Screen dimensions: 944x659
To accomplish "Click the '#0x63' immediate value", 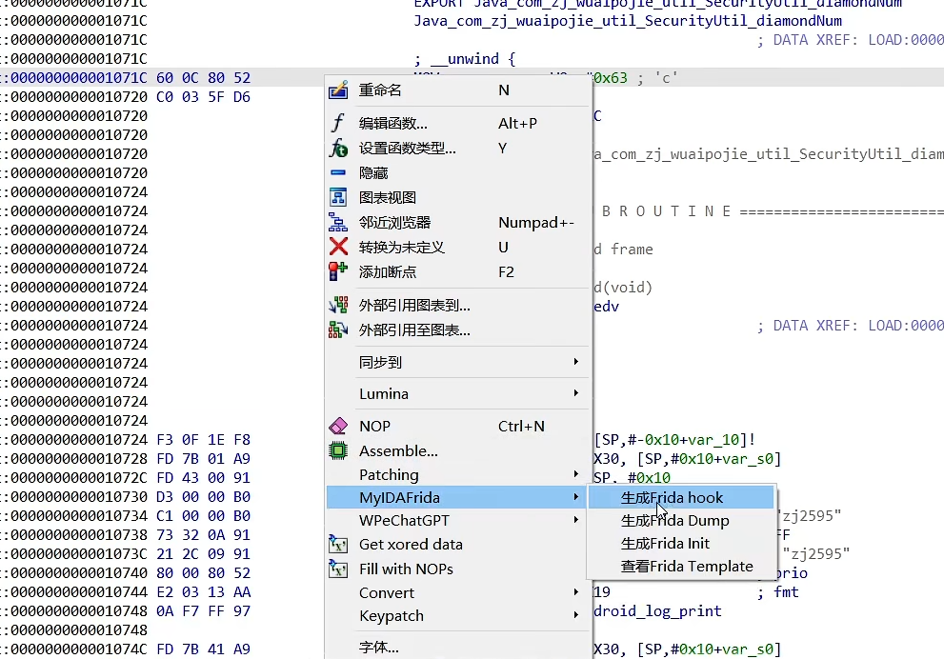I will coord(610,78).
